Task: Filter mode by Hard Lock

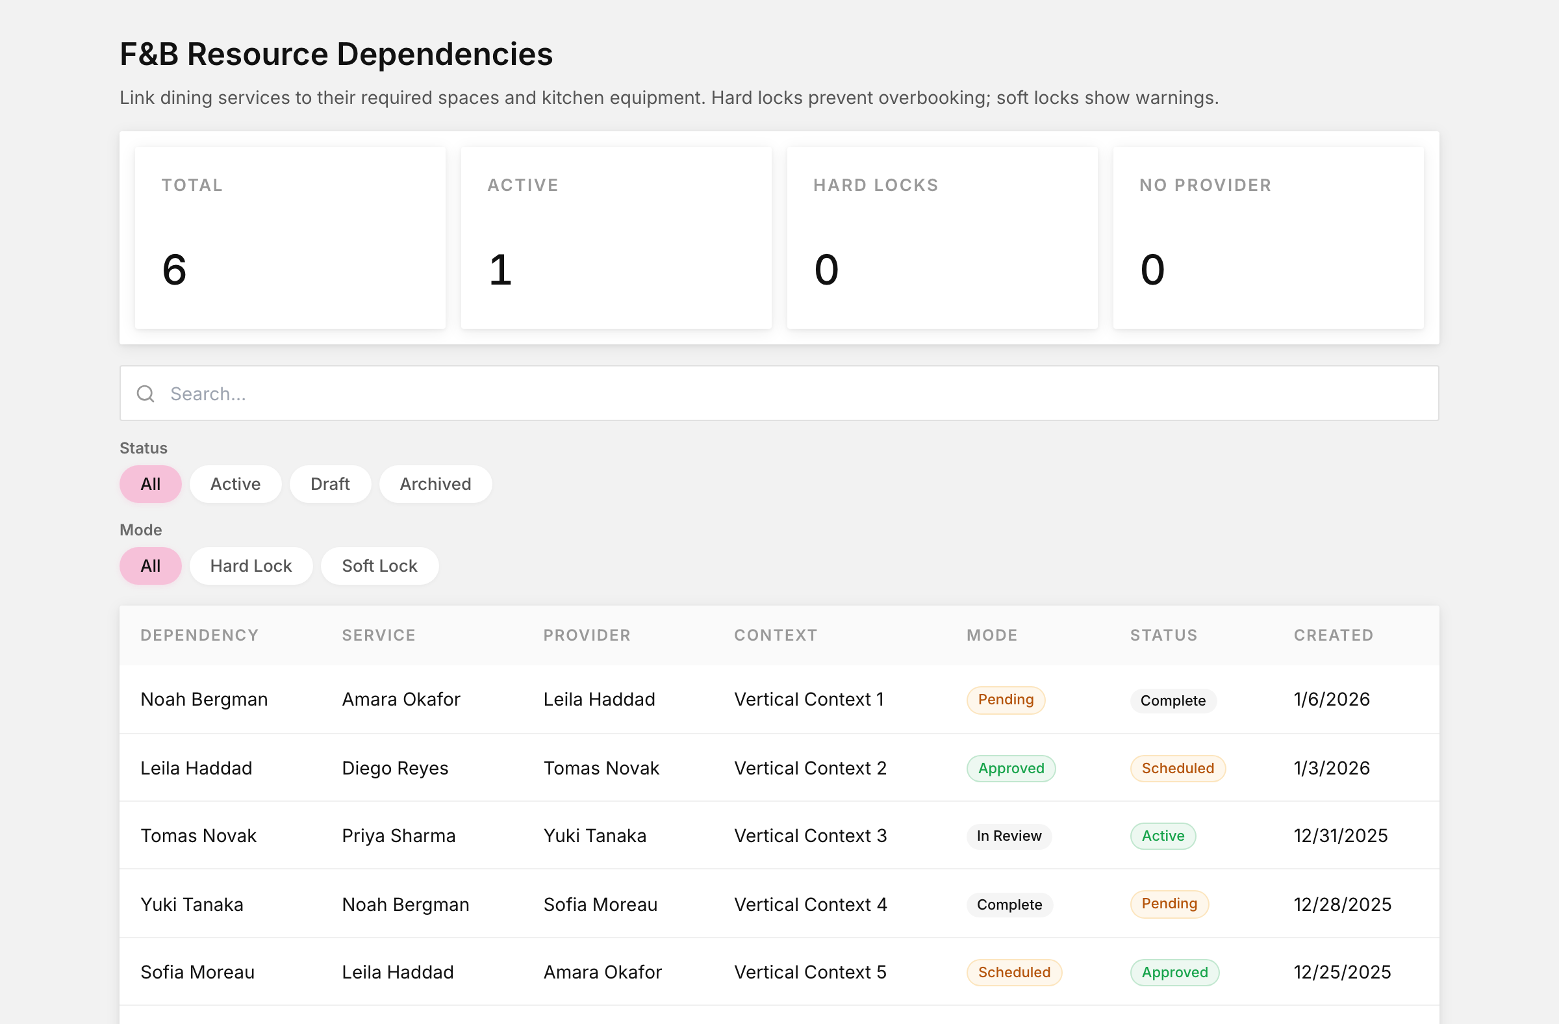Action: (x=251, y=566)
